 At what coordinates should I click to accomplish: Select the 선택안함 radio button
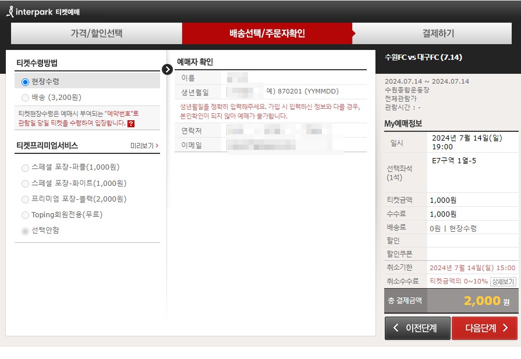(25, 231)
